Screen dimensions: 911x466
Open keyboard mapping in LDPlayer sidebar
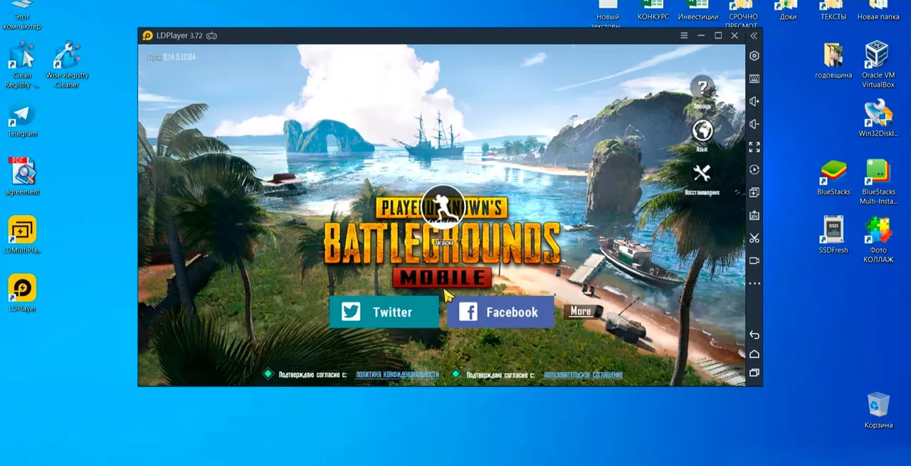(754, 79)
